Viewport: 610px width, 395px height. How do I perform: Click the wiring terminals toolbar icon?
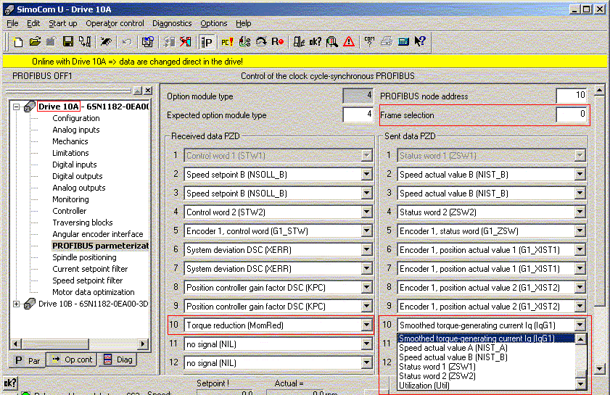pos(244,41)
